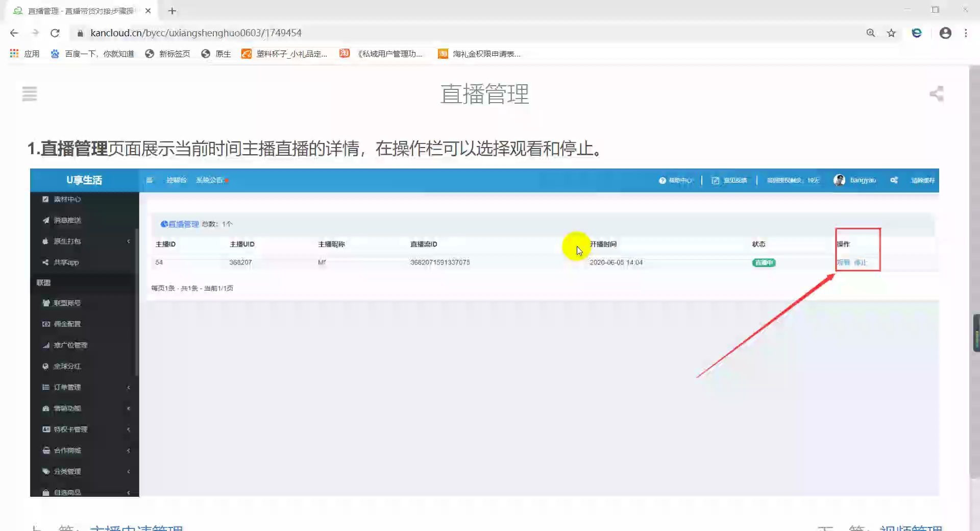Click the 直播流ID column header
This screenshot has width=980, height=531.
coord(424,244)
